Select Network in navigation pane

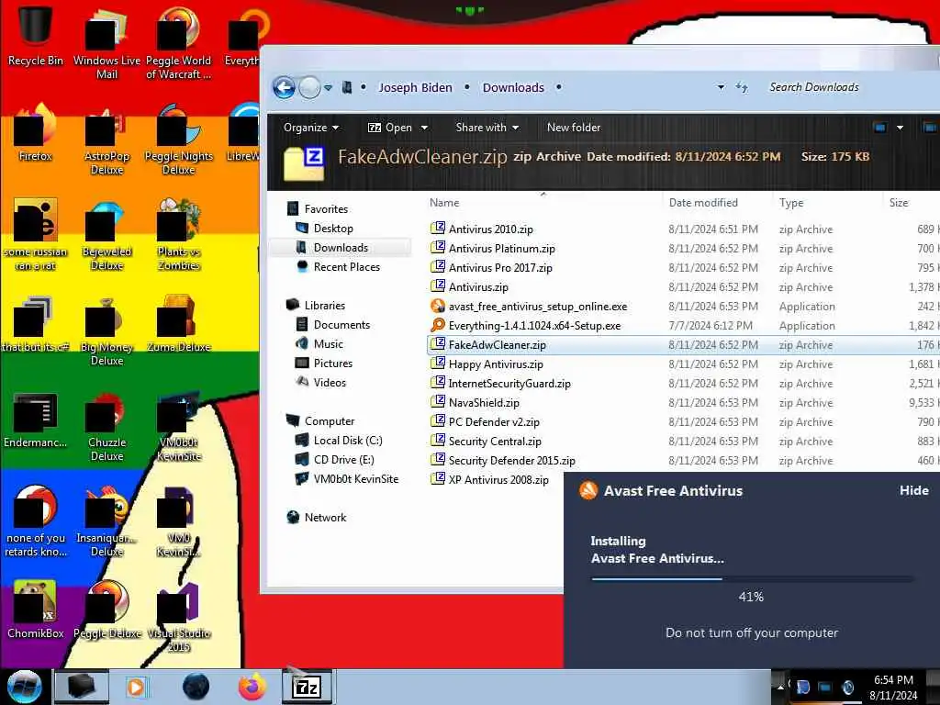325,518
